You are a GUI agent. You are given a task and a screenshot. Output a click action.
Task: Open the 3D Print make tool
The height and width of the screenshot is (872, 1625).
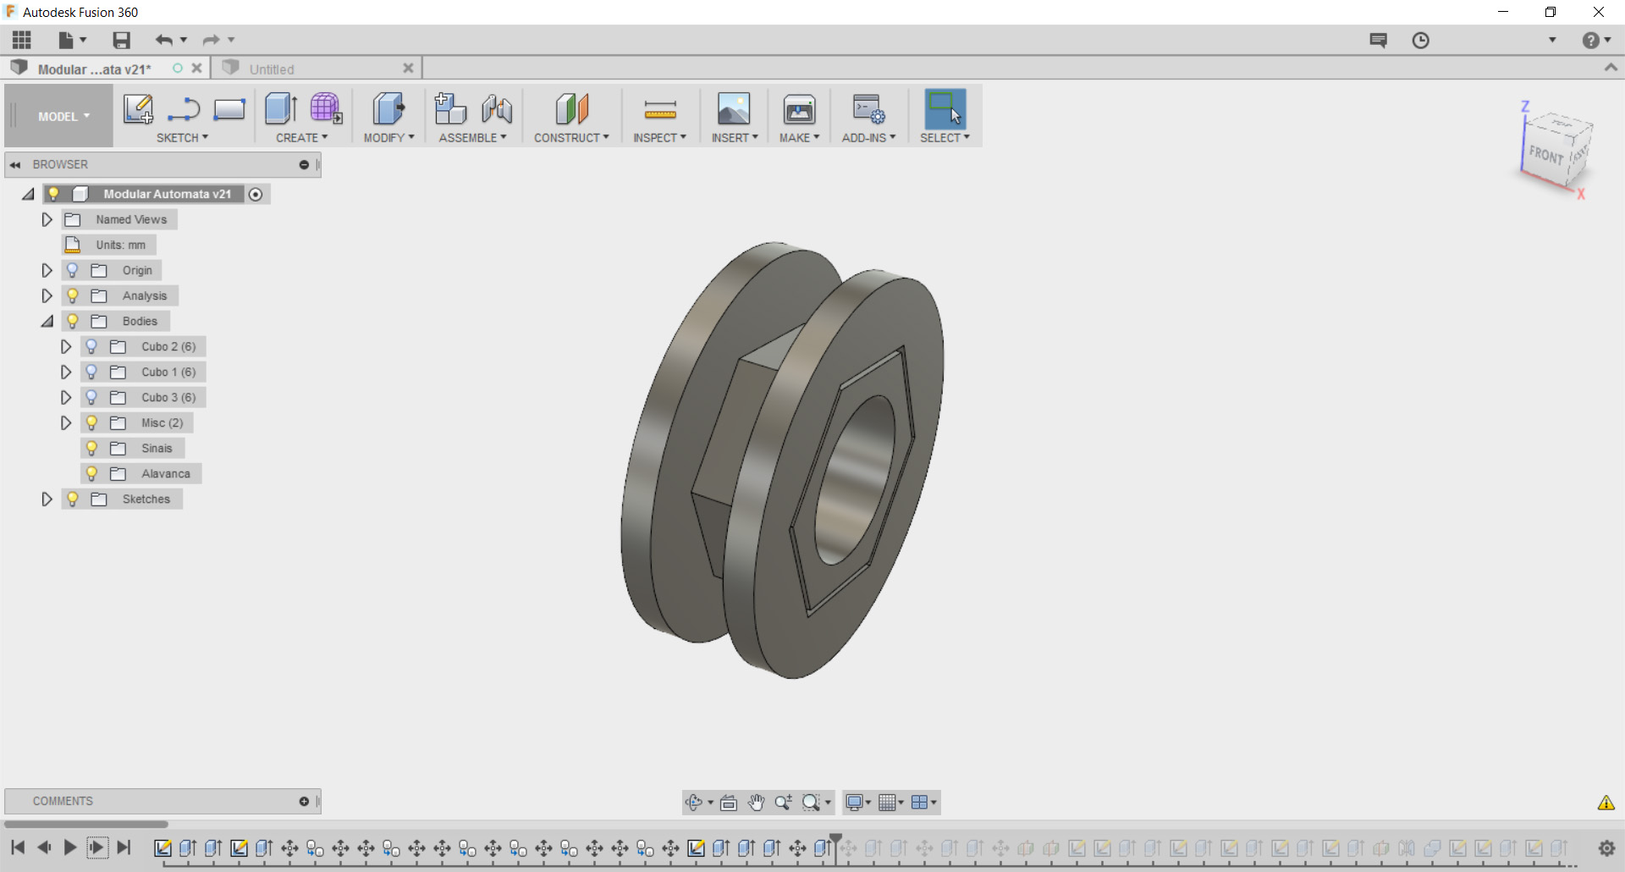pyautogui.click(x=799, y=109)
